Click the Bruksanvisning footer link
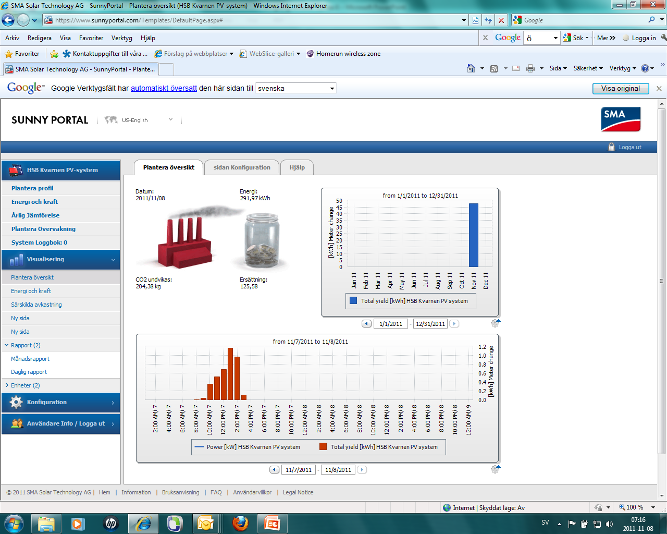667x534 pixels. [x=180, y=492]
